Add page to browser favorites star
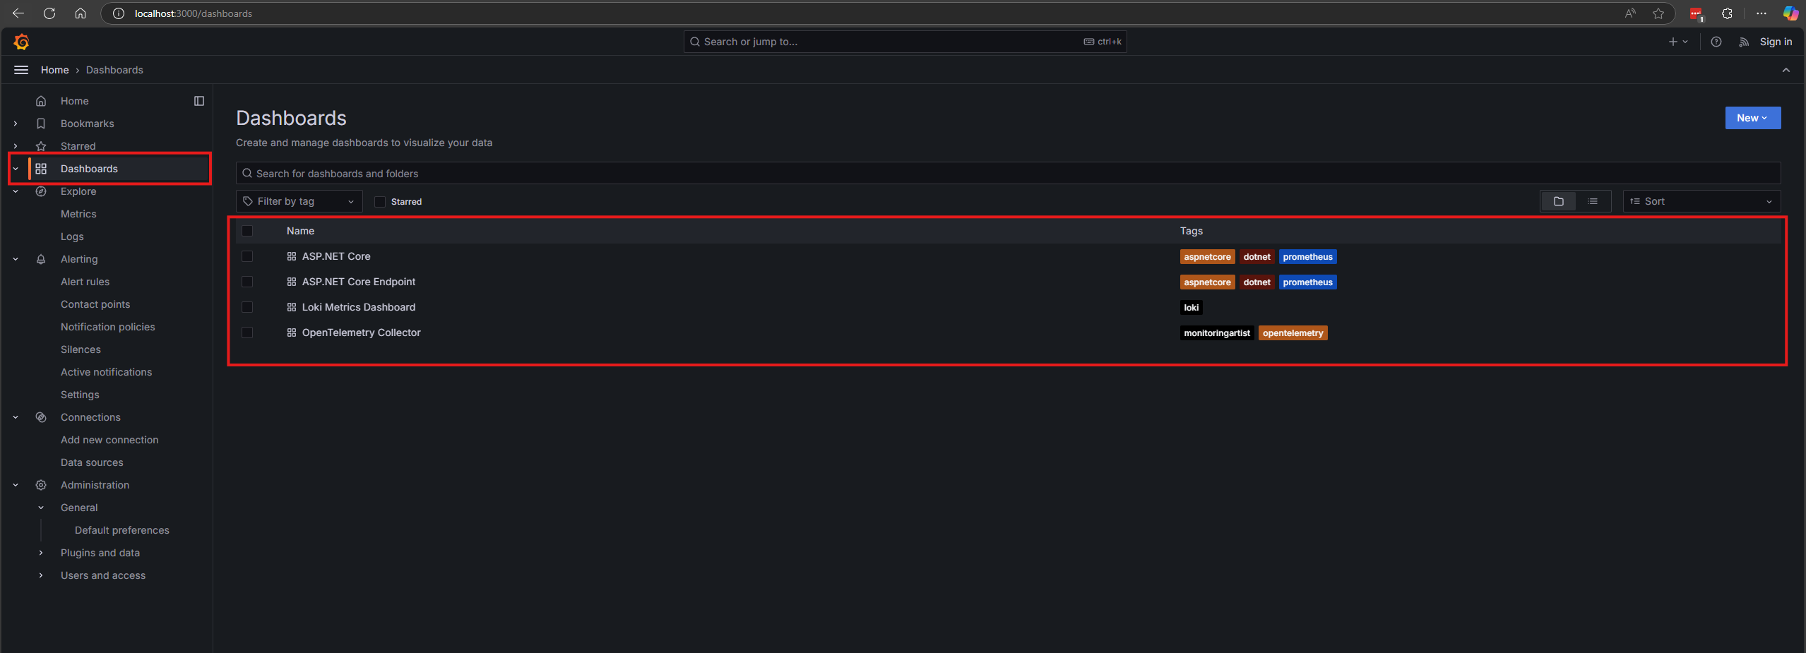The image size is (1806, 653). click(1658, 13)
